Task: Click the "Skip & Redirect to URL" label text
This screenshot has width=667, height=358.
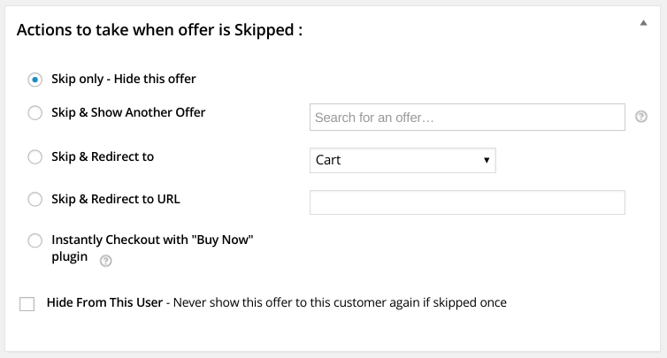Action: [x=116, y=199]
